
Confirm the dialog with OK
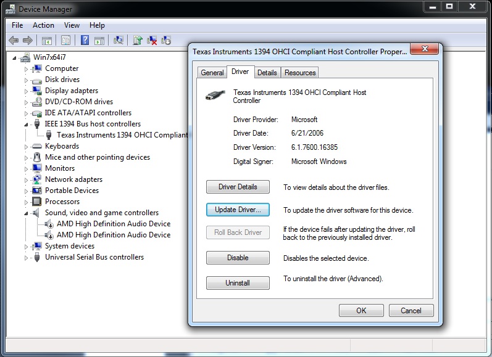(361, 311)
